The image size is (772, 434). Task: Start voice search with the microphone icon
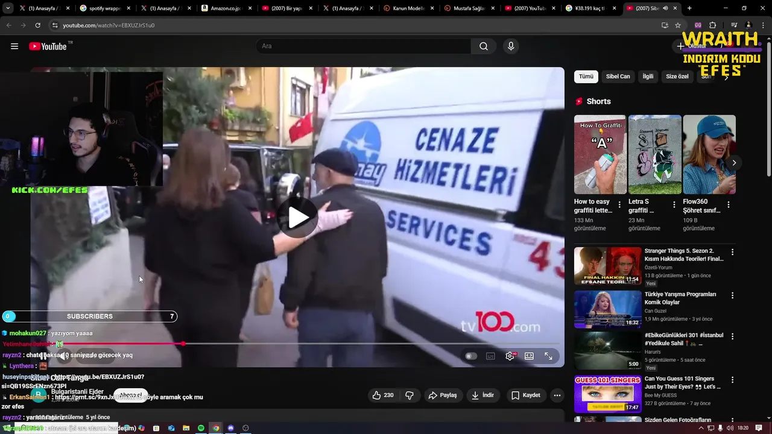pos(511,46)
